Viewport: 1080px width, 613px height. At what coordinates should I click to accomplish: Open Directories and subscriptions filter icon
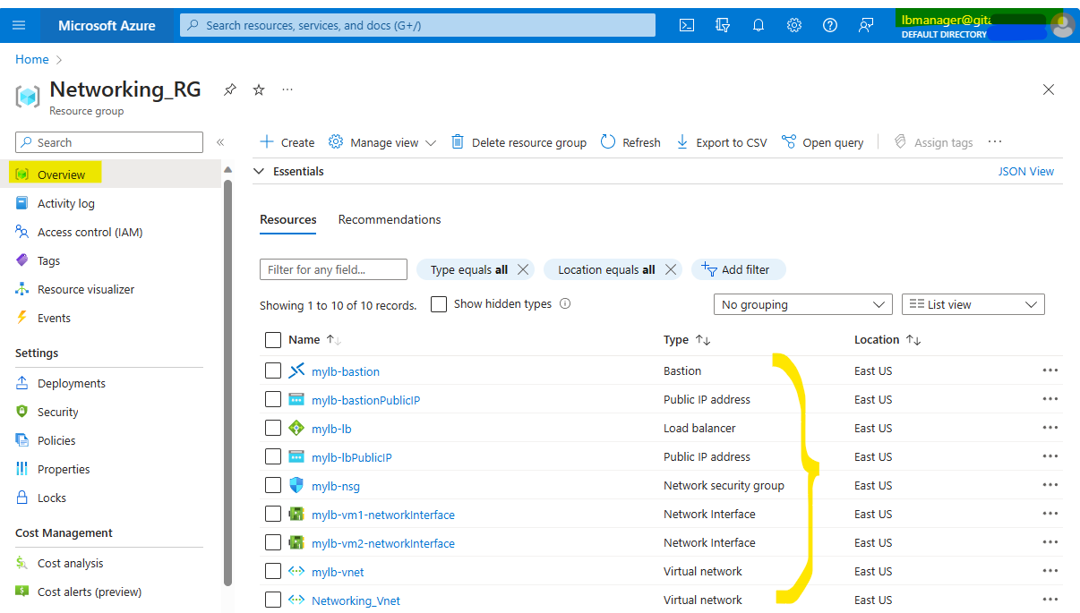click(x=723, y=25)
